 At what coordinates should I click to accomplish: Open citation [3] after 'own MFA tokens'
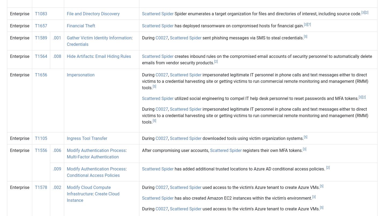coord(305,149)
